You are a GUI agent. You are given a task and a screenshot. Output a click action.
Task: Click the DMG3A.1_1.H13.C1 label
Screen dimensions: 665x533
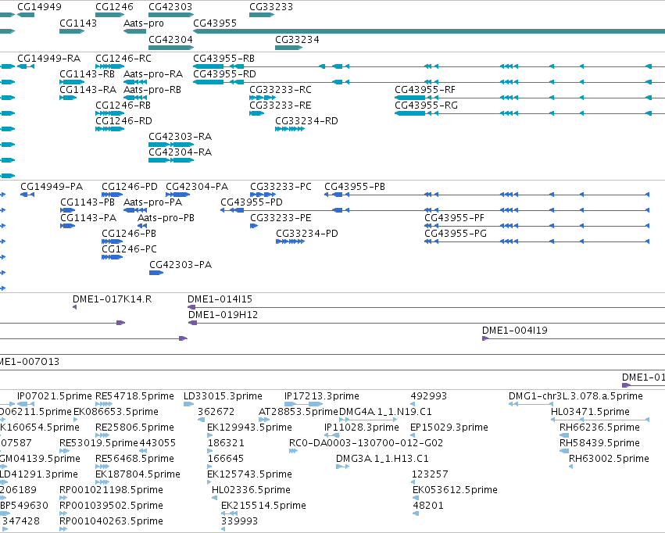point(382,459)
